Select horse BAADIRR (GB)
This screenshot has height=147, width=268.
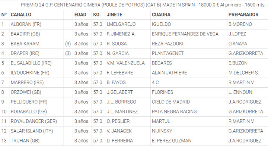coord(25,34)
